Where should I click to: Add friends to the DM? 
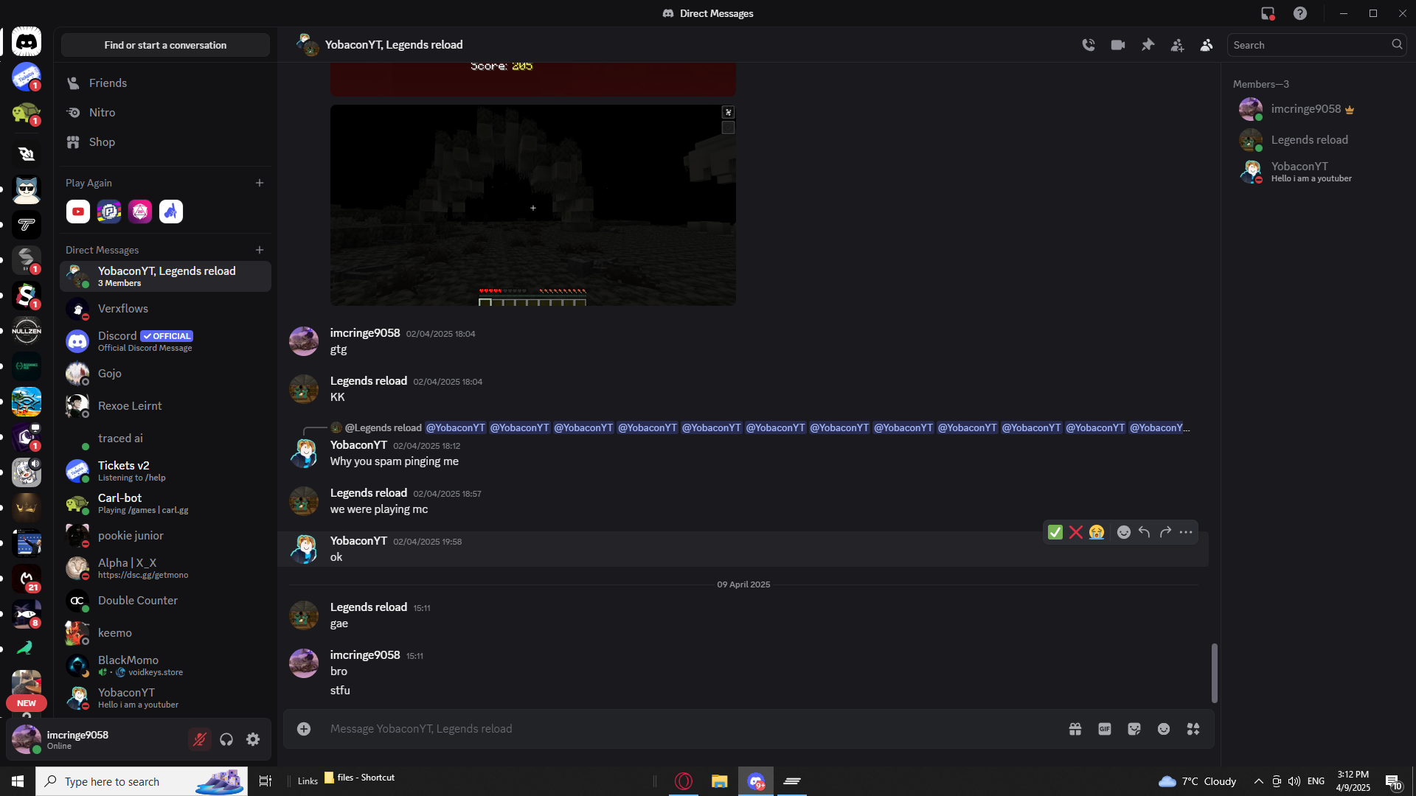1177,45
